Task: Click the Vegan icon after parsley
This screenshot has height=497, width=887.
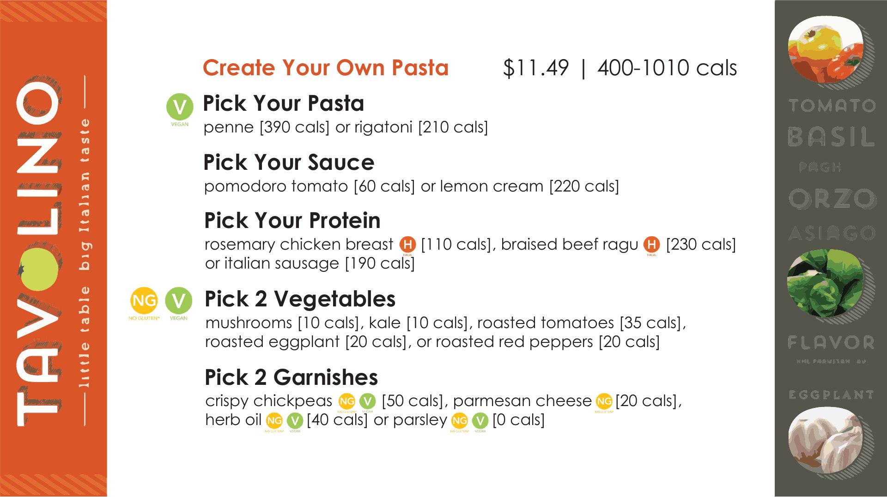Action: [480, 420]
